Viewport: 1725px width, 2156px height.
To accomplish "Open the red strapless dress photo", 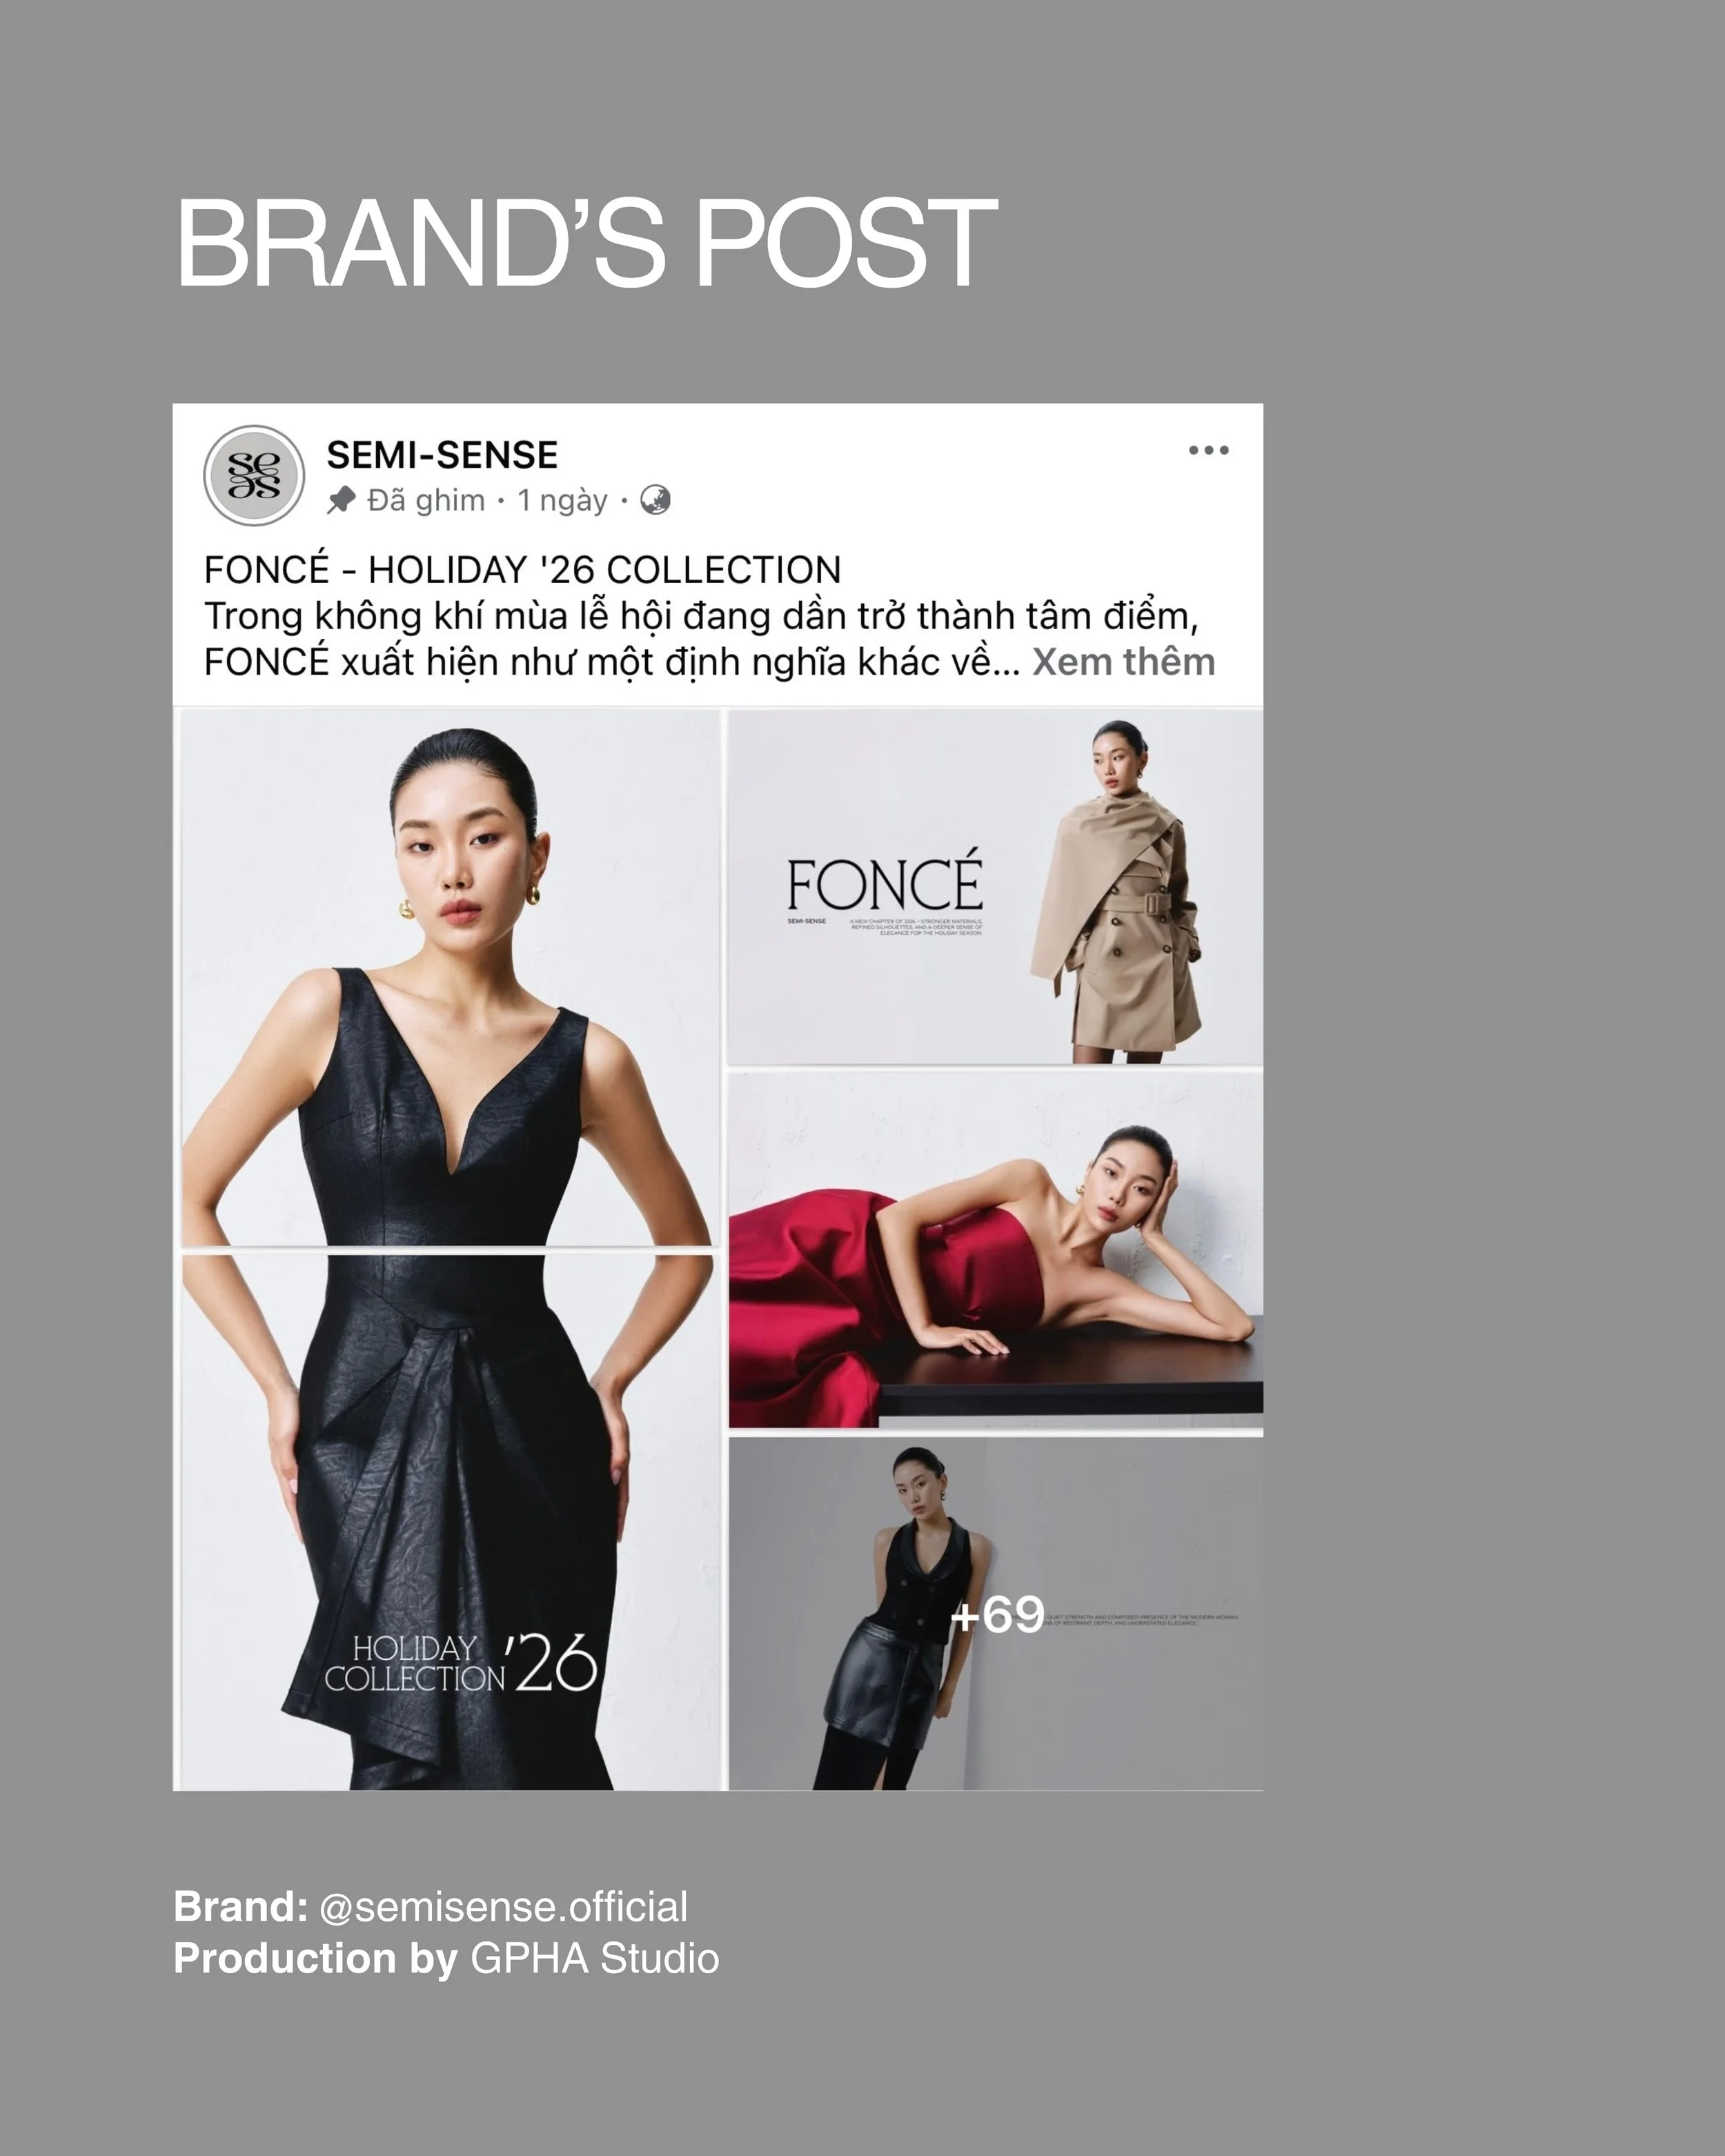I will pyautogui.click(x=995, y=1250).
